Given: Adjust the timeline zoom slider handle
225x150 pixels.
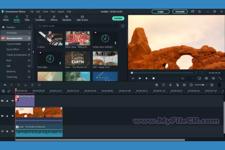Looking at the screenshot, I should click(x=203, y=85).
